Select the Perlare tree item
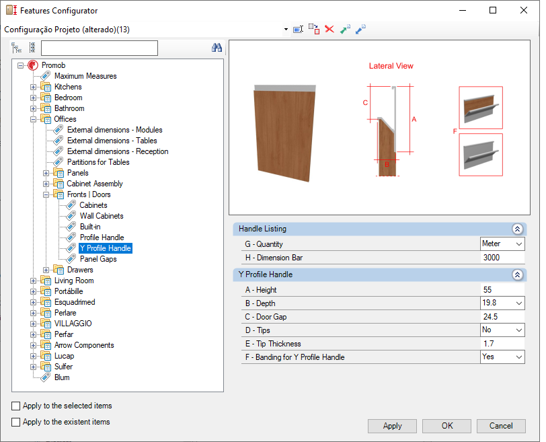Viewport: 546px width, 442px height. point(65,313)
